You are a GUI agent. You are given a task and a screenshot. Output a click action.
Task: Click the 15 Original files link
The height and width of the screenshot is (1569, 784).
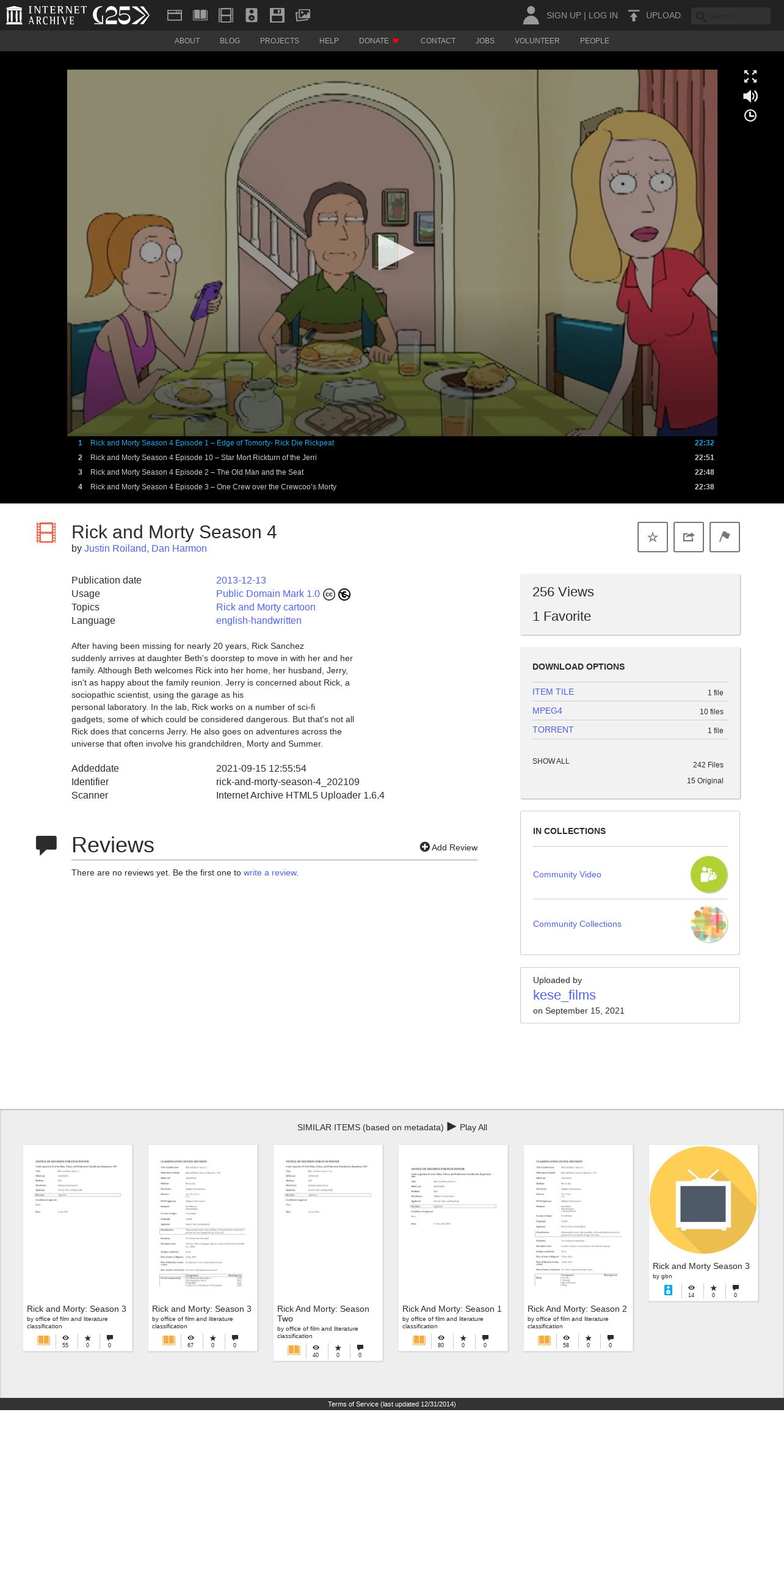(x=705, y=781)
